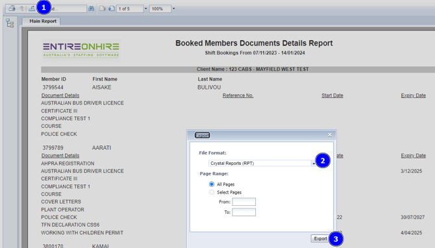Click the Document Details link under AARATI

coord(60,156)
